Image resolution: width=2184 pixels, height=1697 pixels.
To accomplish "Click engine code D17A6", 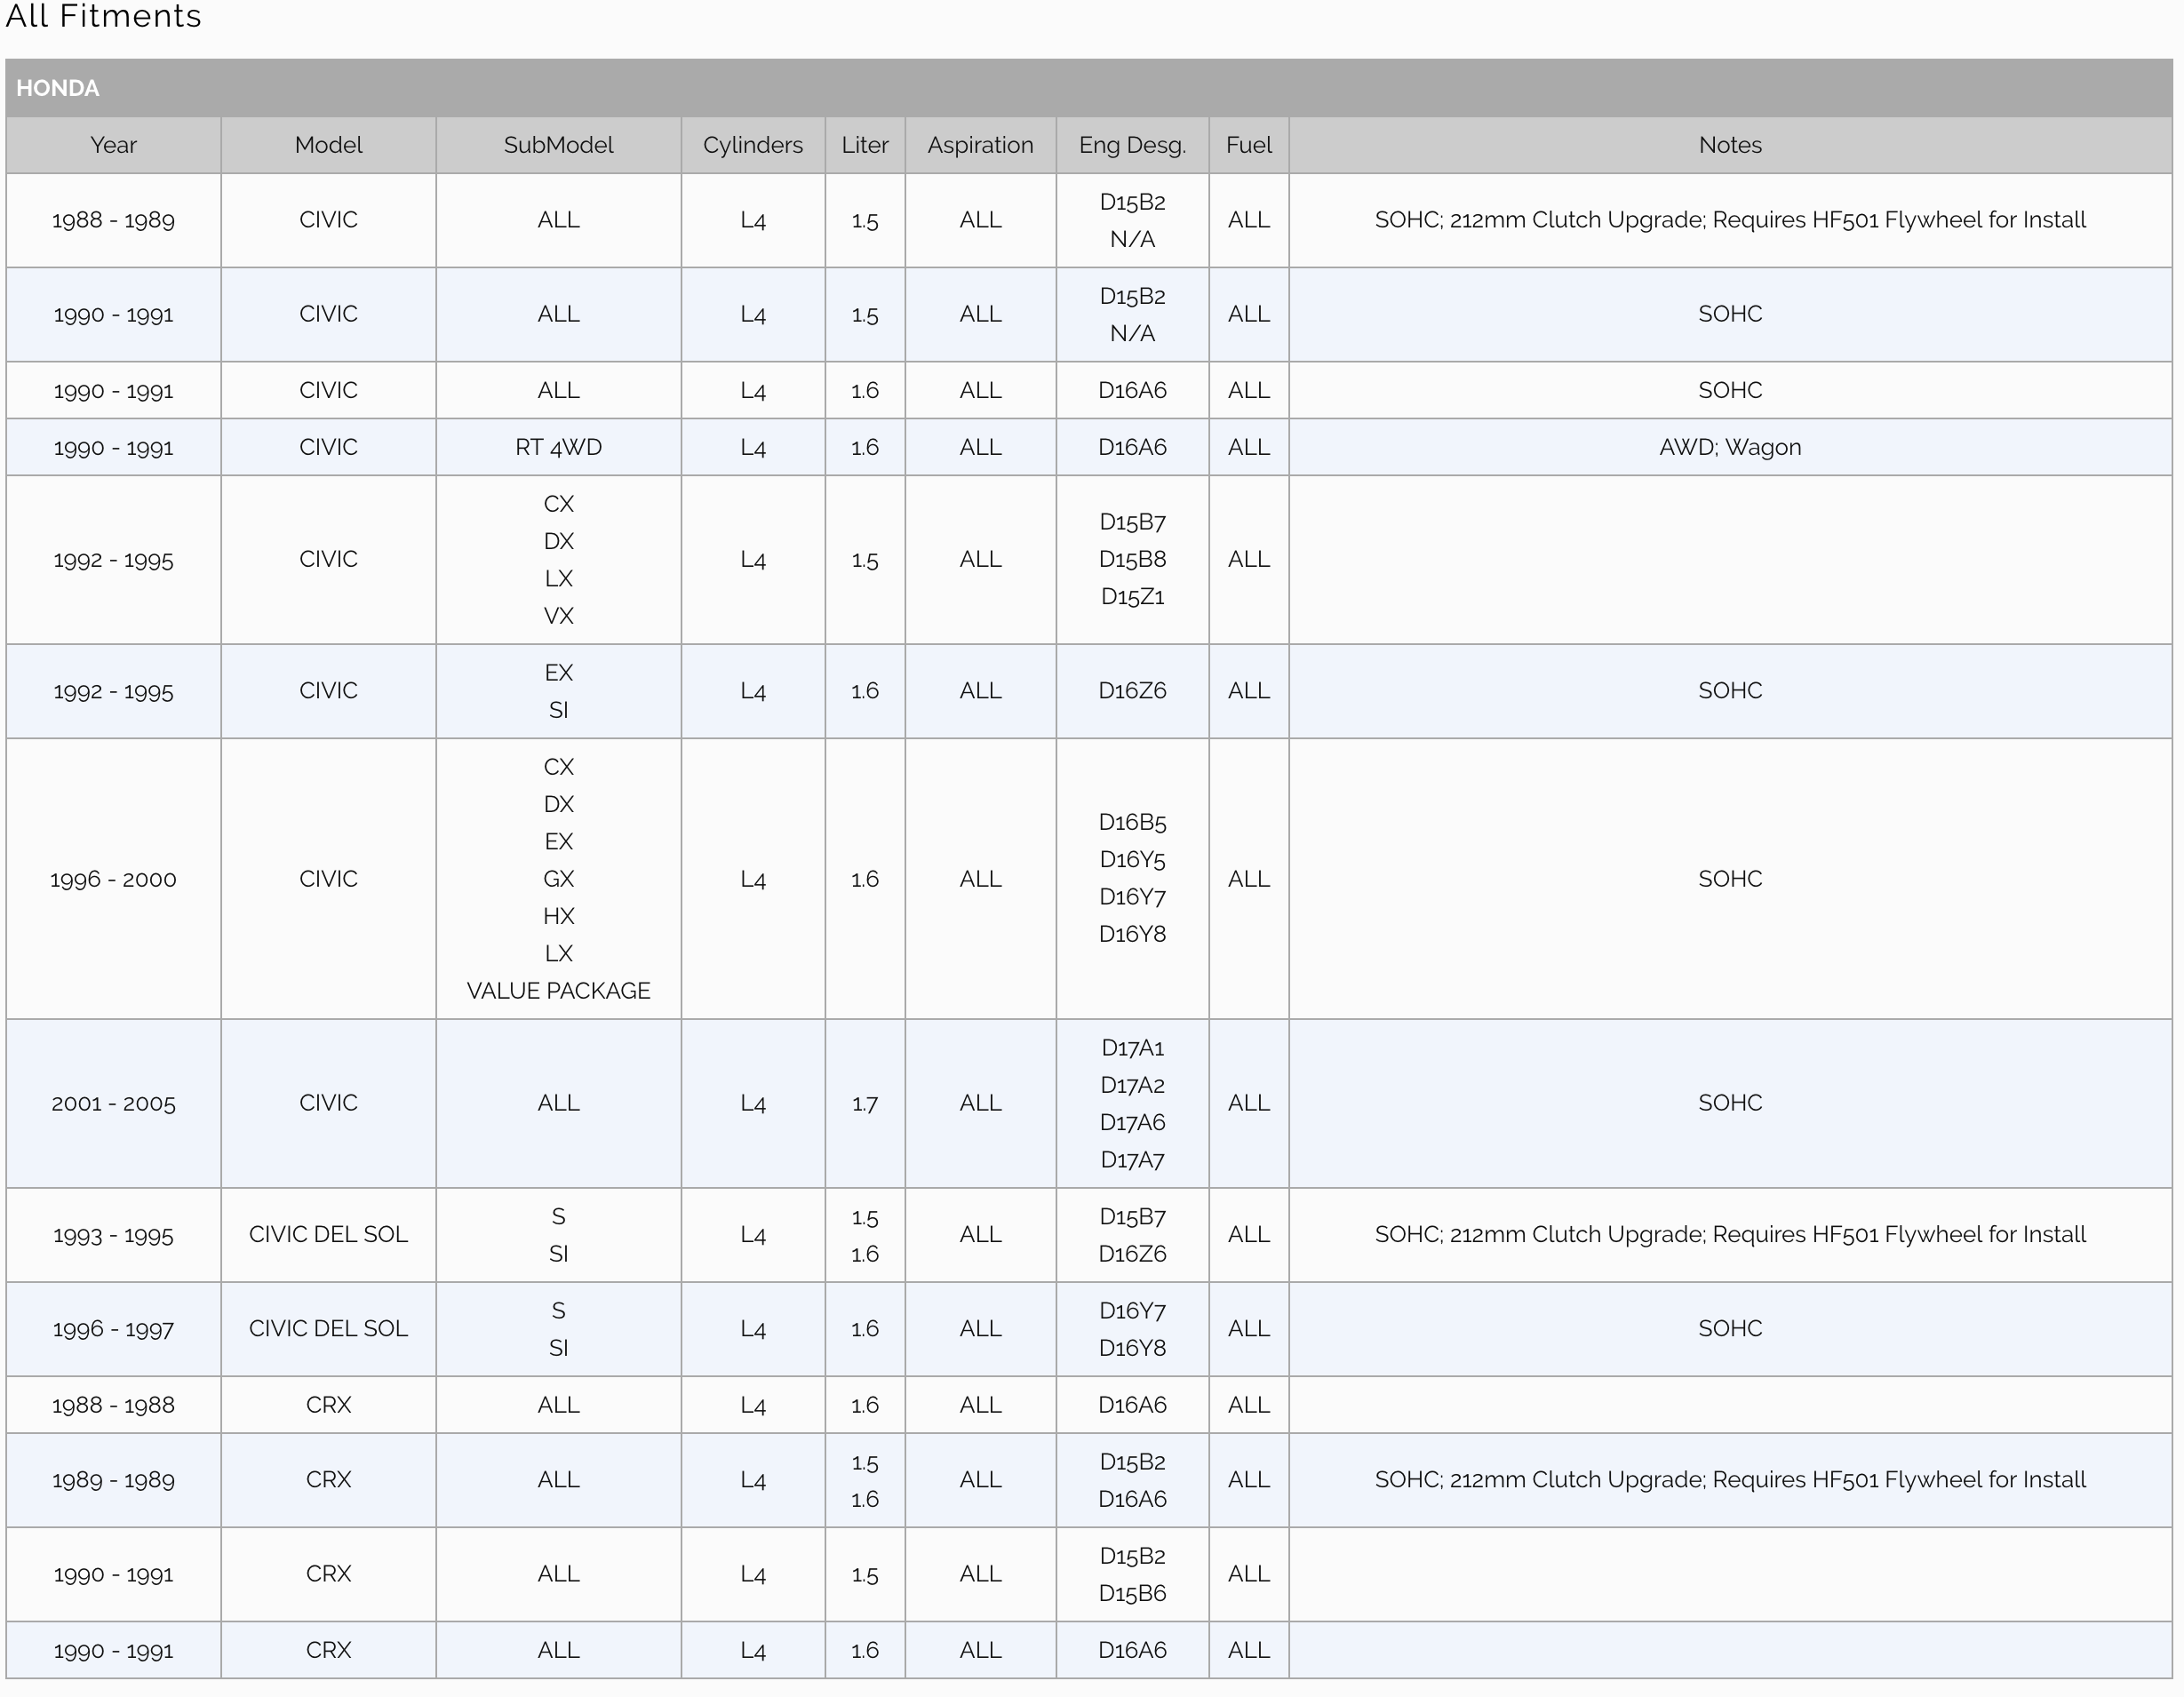I will [1132, 1123].
